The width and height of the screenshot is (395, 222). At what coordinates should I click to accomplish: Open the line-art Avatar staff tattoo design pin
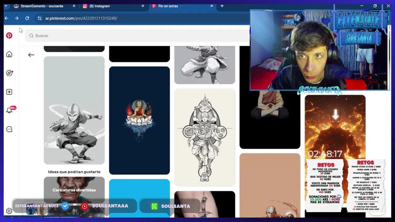click(205, 138)
